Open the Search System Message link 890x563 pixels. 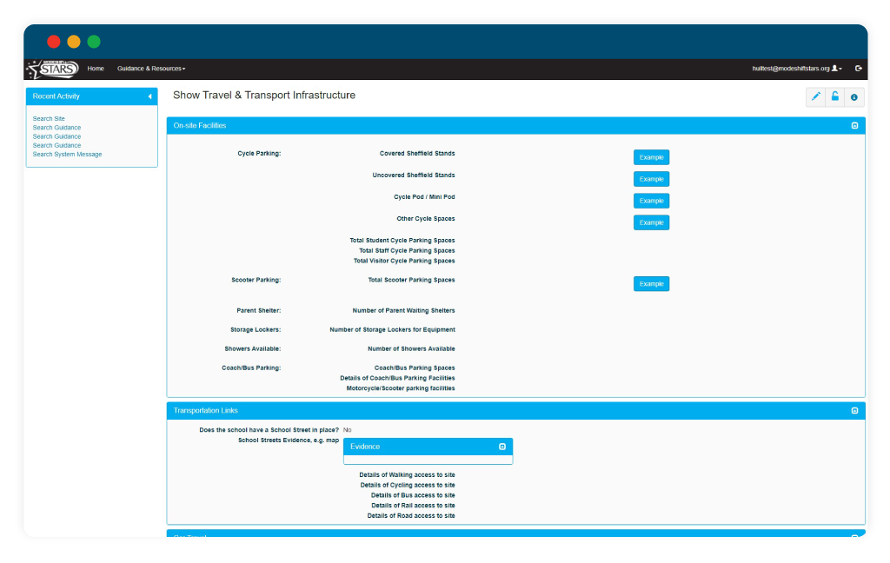[67, 155]
